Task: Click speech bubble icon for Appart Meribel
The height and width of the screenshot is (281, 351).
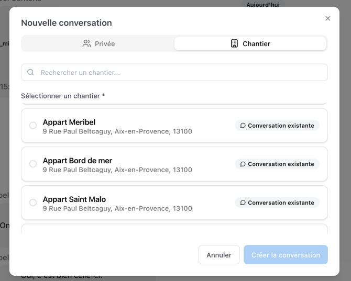Action: coord(243,126)
